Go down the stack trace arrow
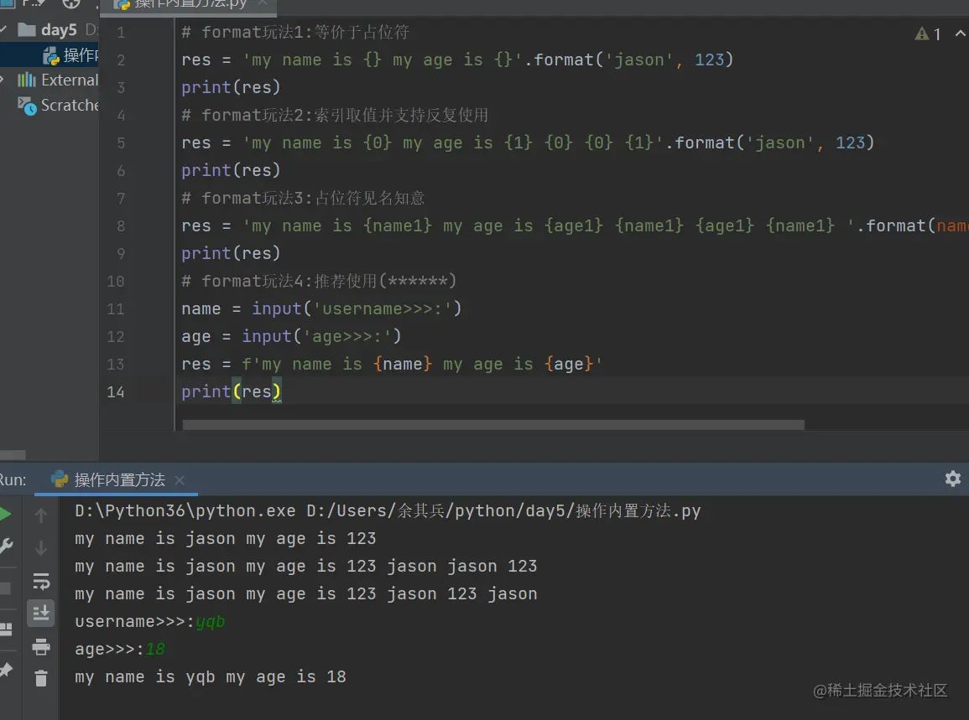969x720 pixels. (41, 547)
